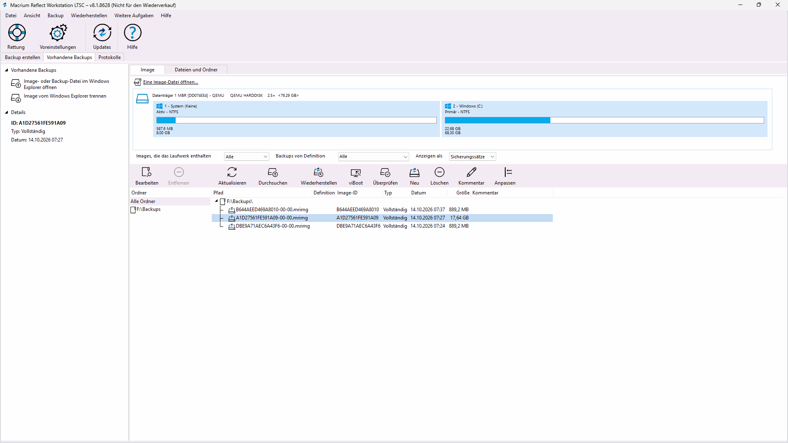Select 'Alle Ordner' in folder list
788x443 pixels.
pyautogui.click(x=170, y=201)
